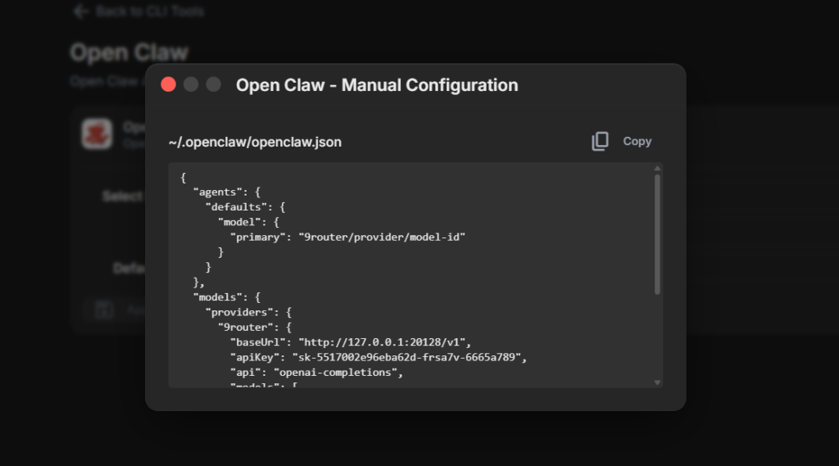Image resolution: width=839 pixels, height=466 pixels.
Task: Click the Copy button label
Action: (637, 141)
